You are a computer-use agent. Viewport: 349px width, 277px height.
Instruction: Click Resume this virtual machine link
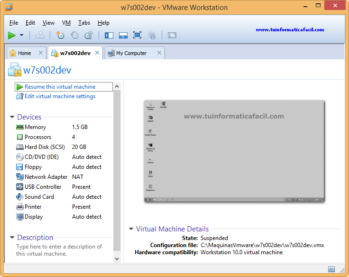tap(60, 87)
